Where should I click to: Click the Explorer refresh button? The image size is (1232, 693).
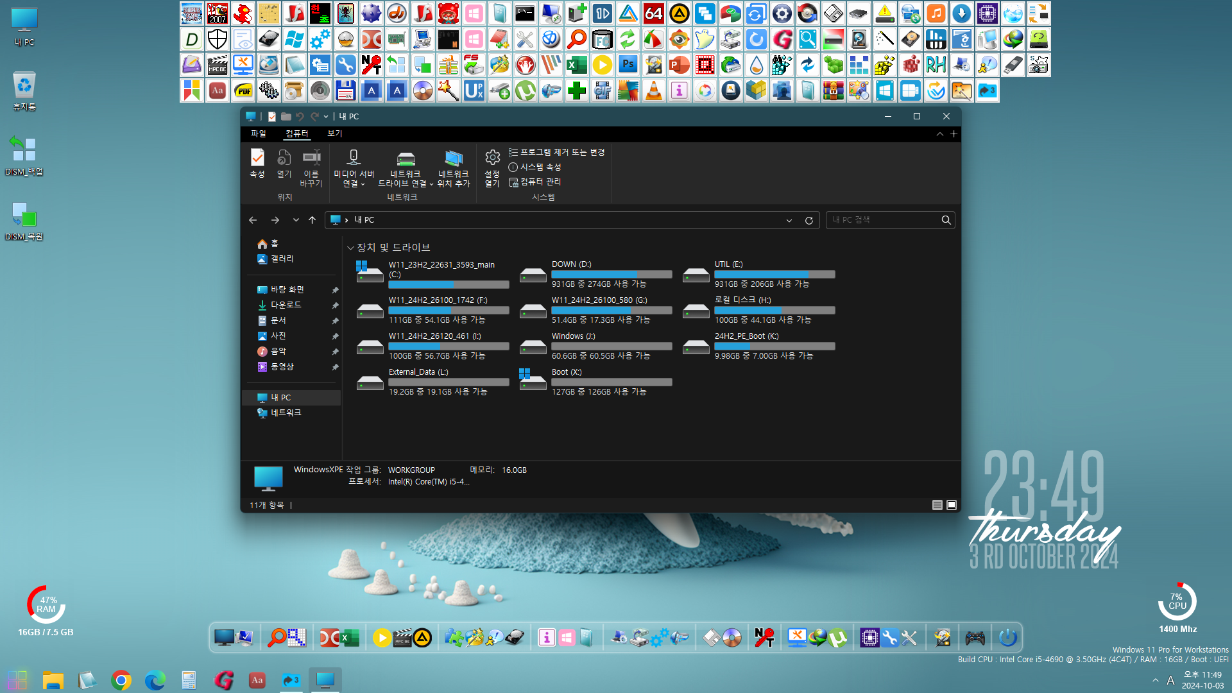click(809, 220)
